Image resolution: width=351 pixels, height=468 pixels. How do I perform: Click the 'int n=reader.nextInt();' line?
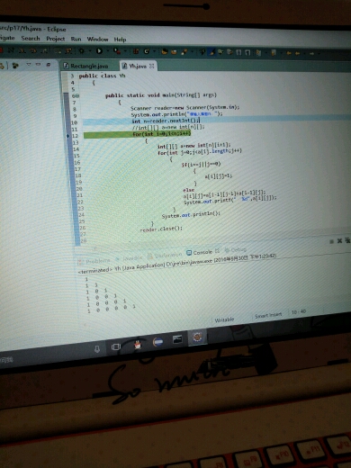(166, 121)
